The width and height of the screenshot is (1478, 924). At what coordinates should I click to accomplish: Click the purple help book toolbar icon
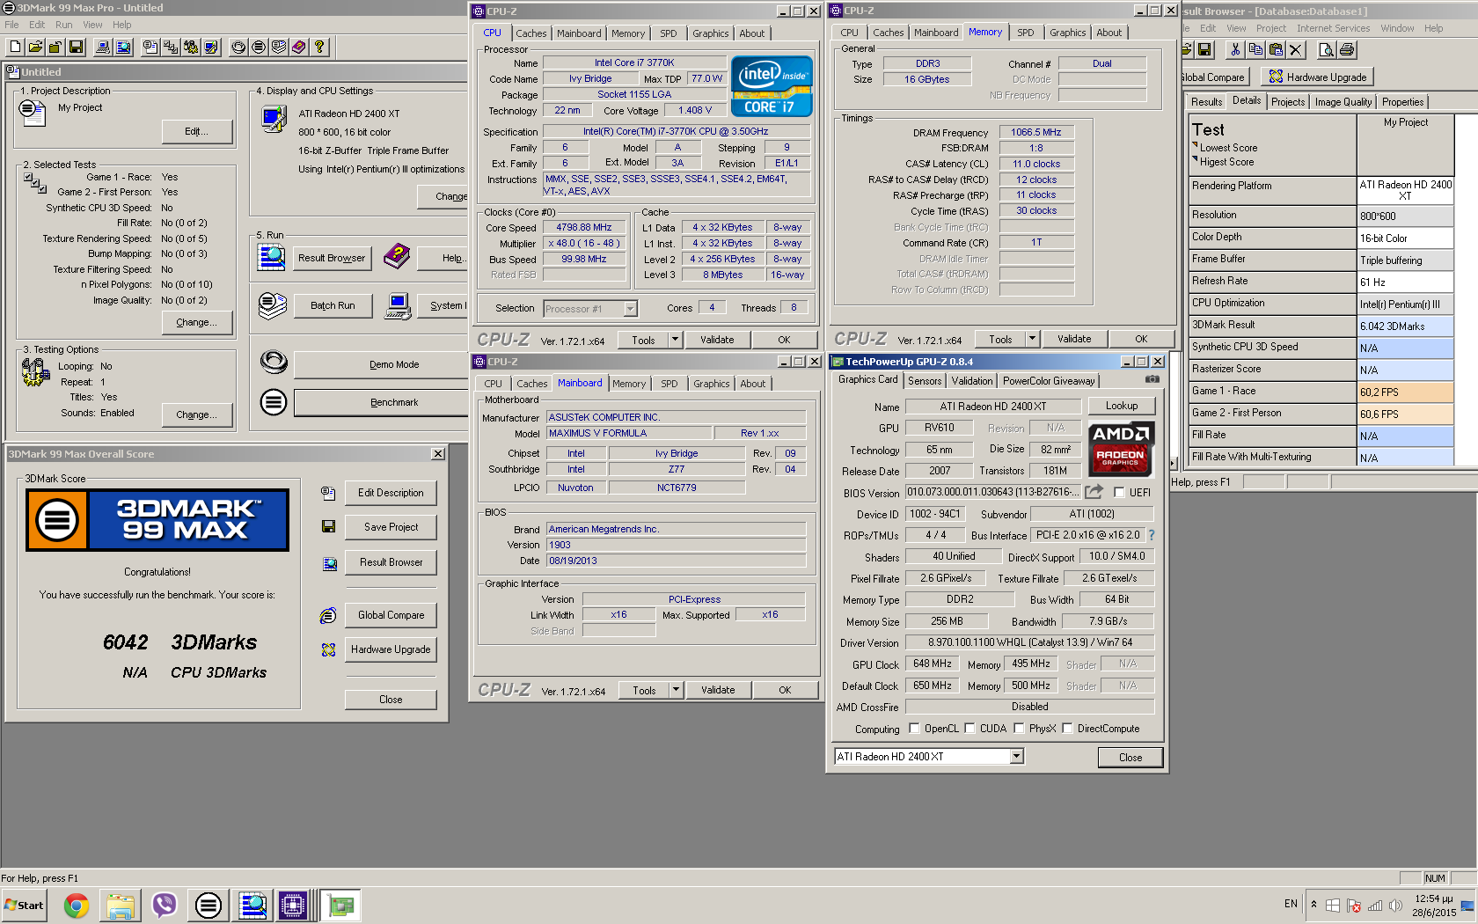point(299,47)
